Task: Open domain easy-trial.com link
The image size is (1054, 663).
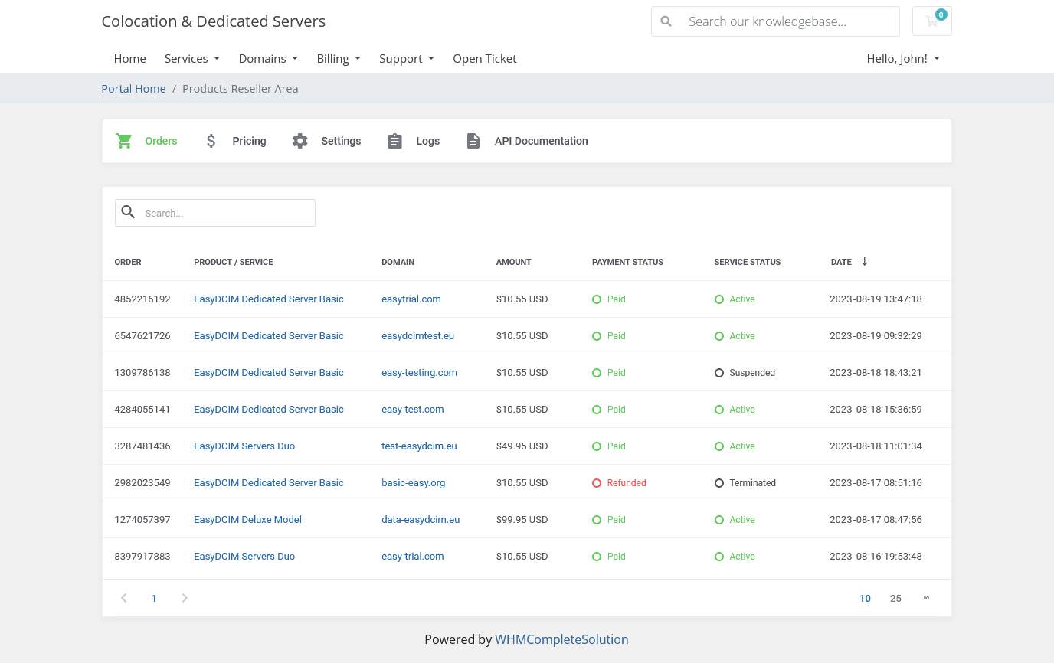Action: click(413, 557)
